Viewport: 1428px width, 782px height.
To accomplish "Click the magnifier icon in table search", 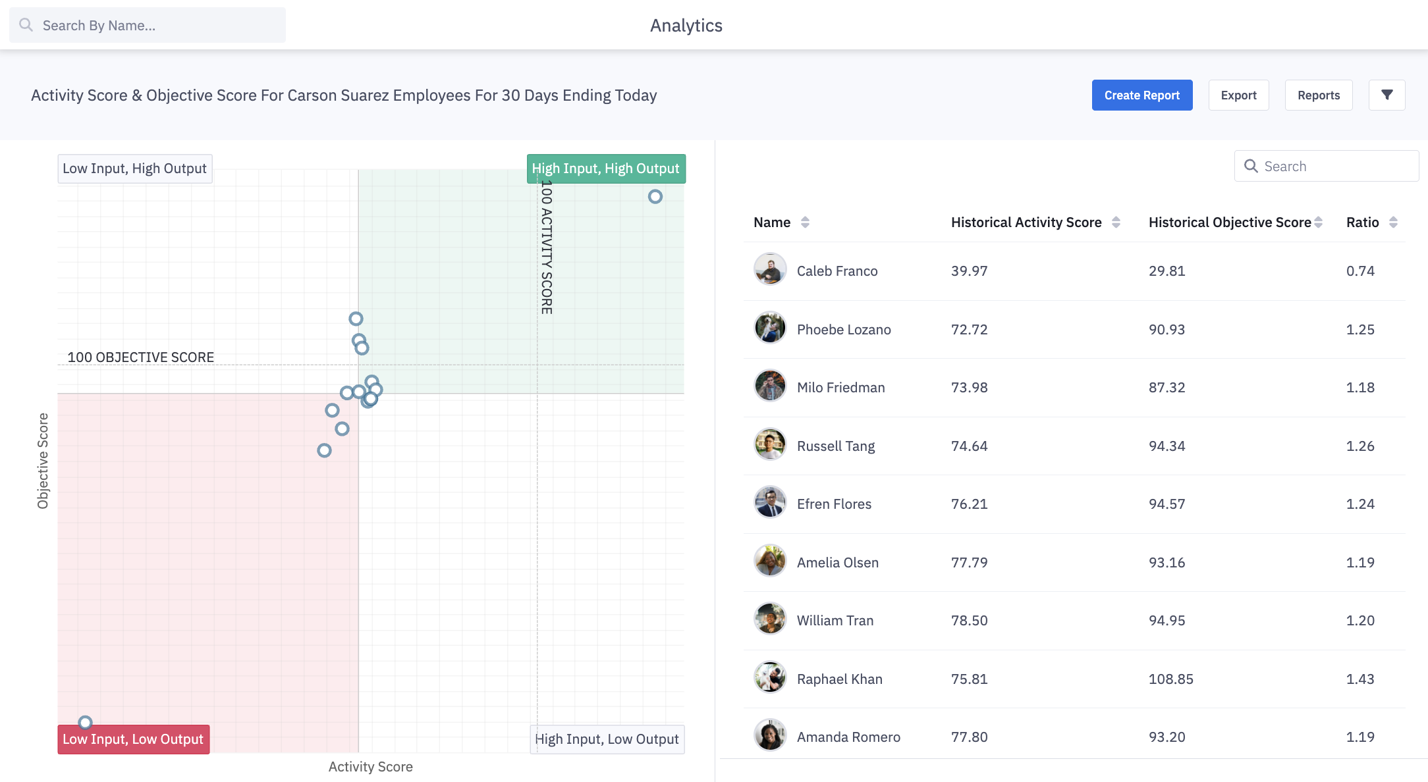I will [1251, 167].
